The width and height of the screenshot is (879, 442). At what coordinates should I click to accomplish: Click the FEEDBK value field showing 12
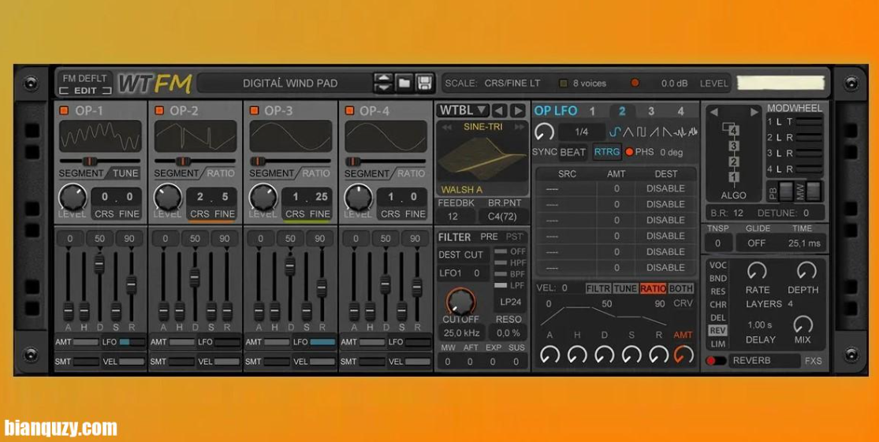click(453, 216)
